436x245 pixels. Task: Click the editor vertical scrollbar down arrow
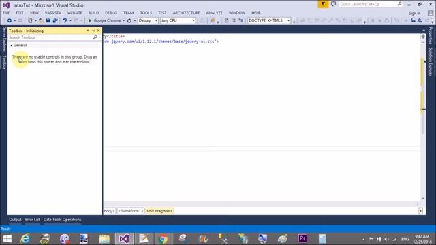423,199
